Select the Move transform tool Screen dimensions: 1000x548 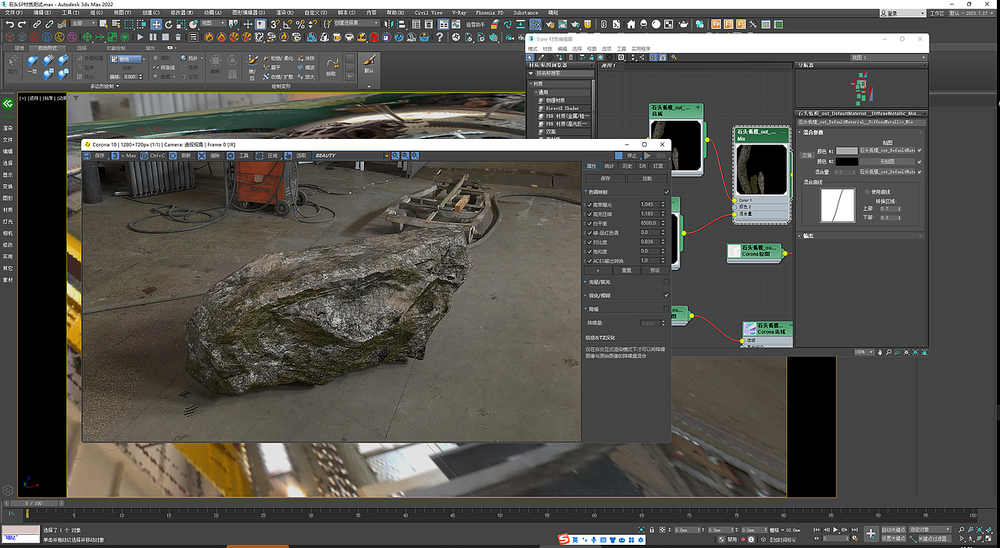click(156, 25)
